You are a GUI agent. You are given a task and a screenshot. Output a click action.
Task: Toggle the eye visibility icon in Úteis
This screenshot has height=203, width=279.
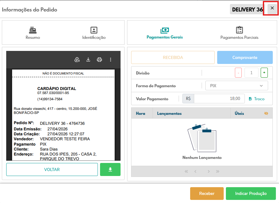266,114
